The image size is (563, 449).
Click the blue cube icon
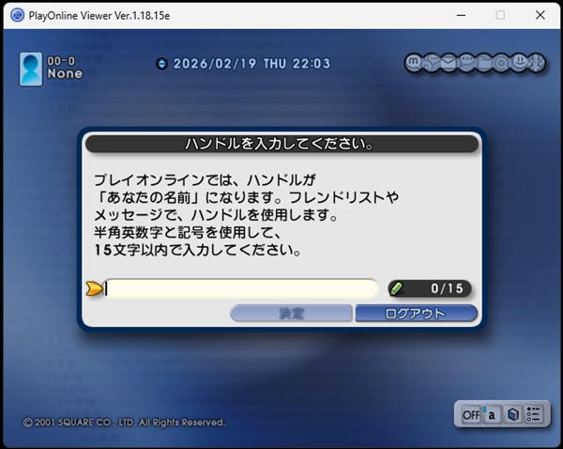click(x=512, y=414)
